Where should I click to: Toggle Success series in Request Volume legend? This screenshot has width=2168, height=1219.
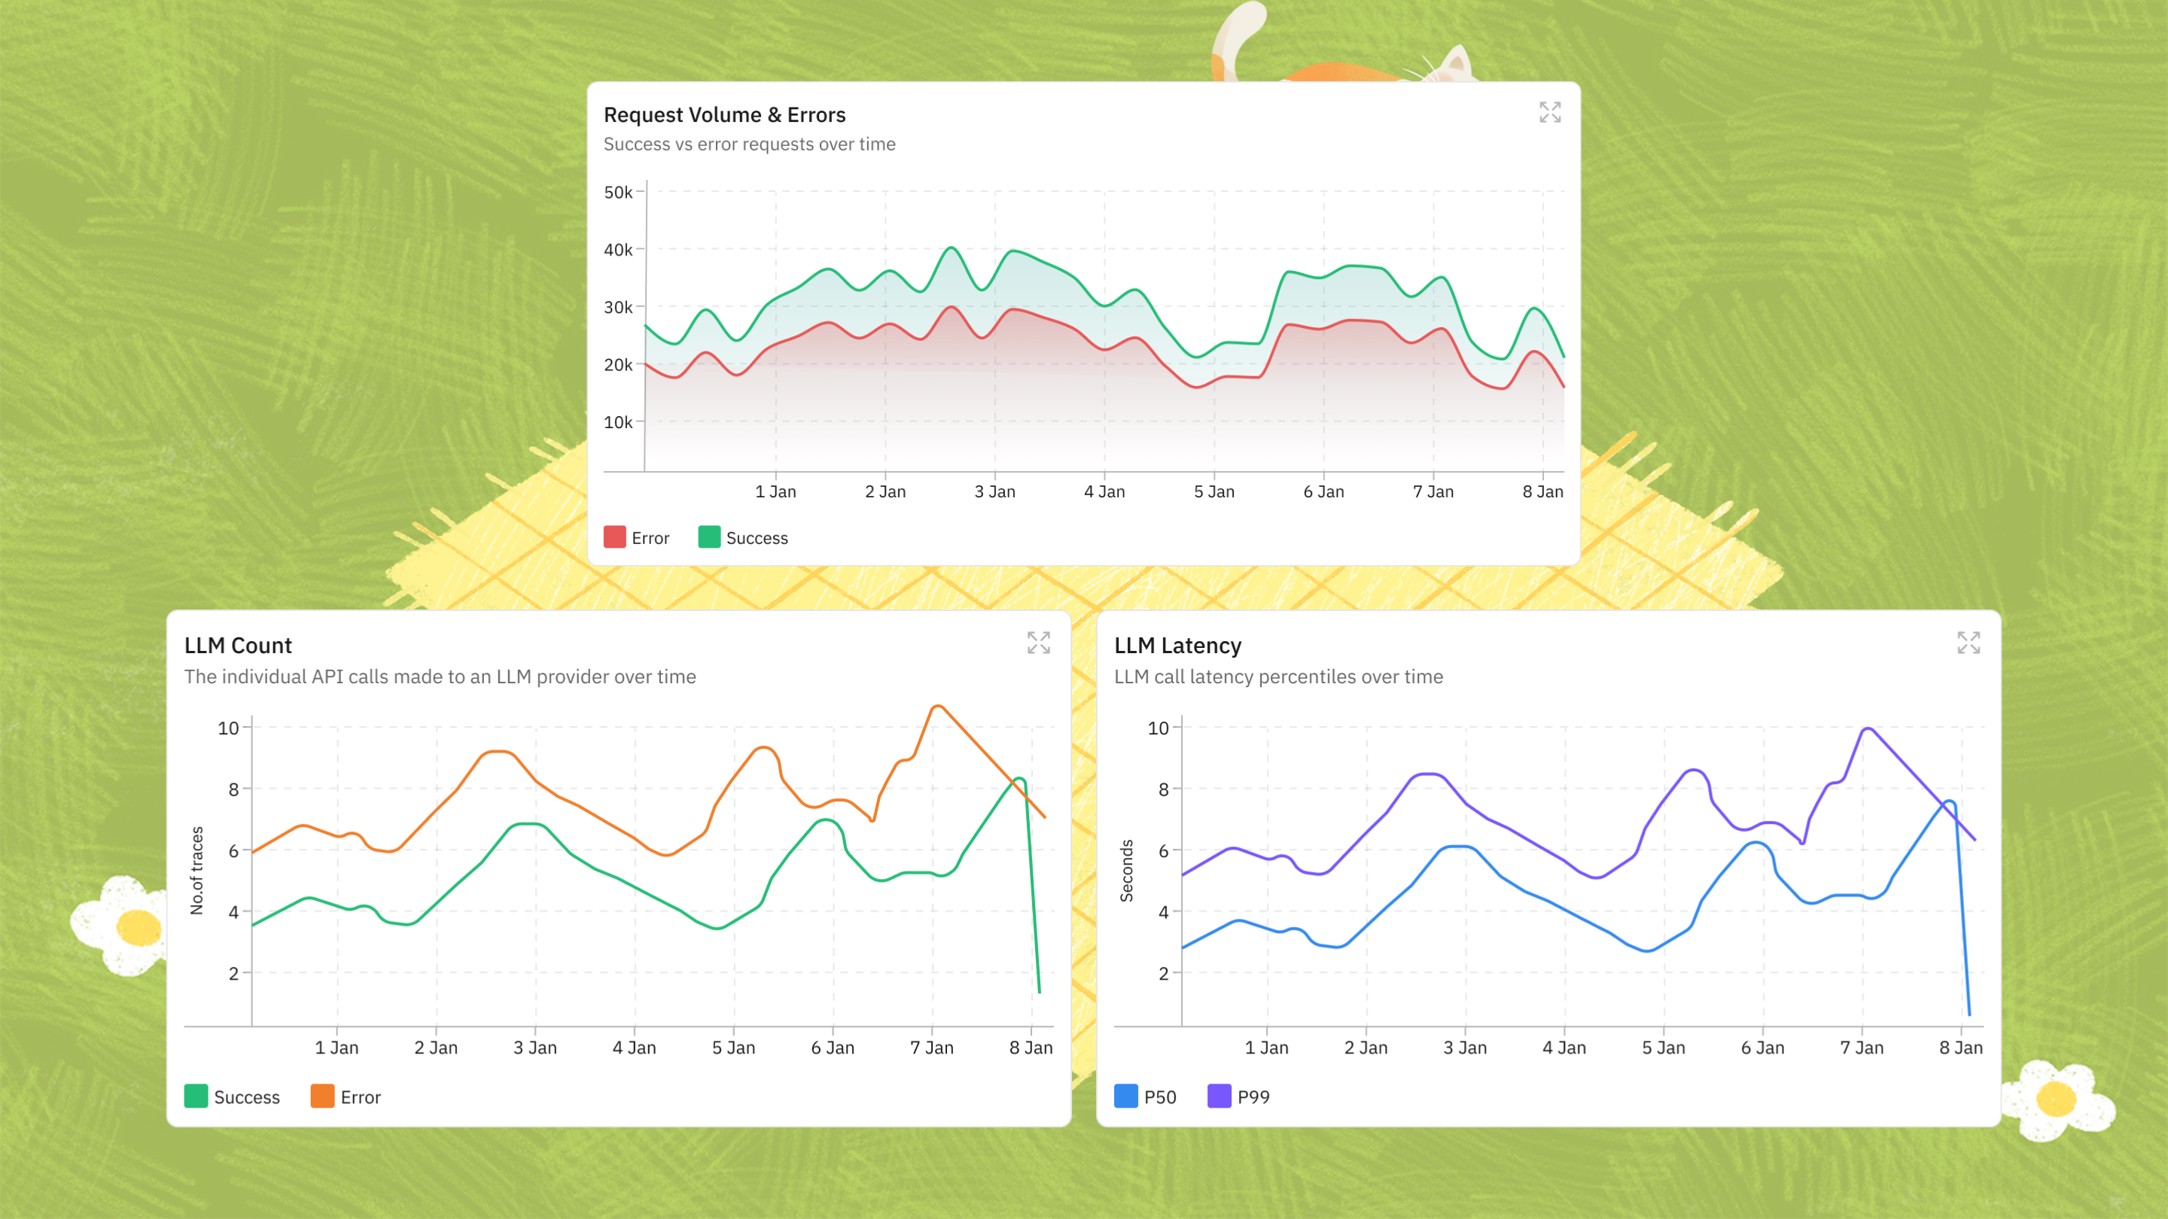(x=743, y=537)
